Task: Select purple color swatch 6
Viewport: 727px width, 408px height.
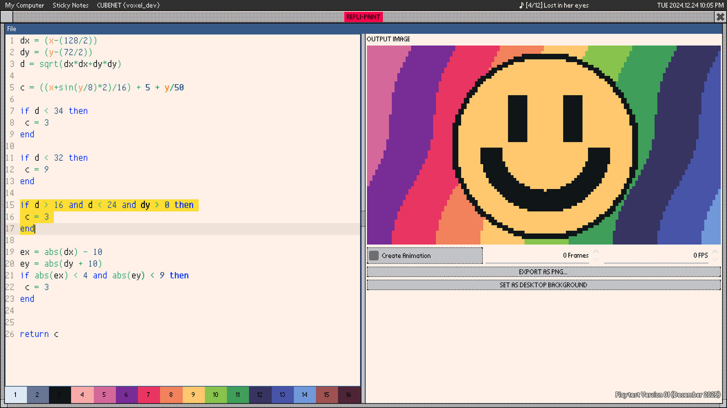Action: [x=126, y=395]
